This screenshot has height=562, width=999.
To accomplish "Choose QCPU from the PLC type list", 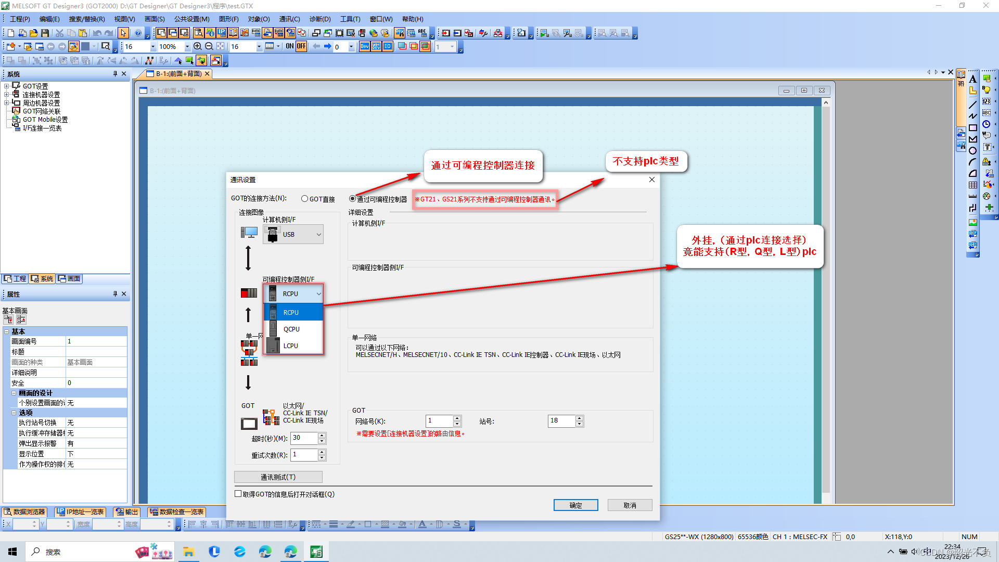I will click(292, 329).
